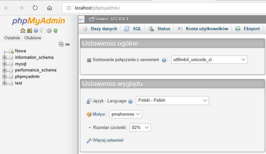Go to browser home page icon

click(49, 8)
